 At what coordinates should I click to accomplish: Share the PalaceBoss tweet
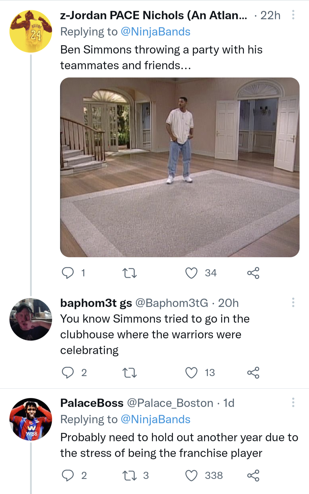point(253,475)
